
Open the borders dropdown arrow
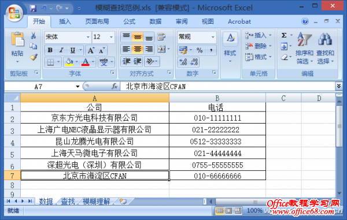pos(58,62)
